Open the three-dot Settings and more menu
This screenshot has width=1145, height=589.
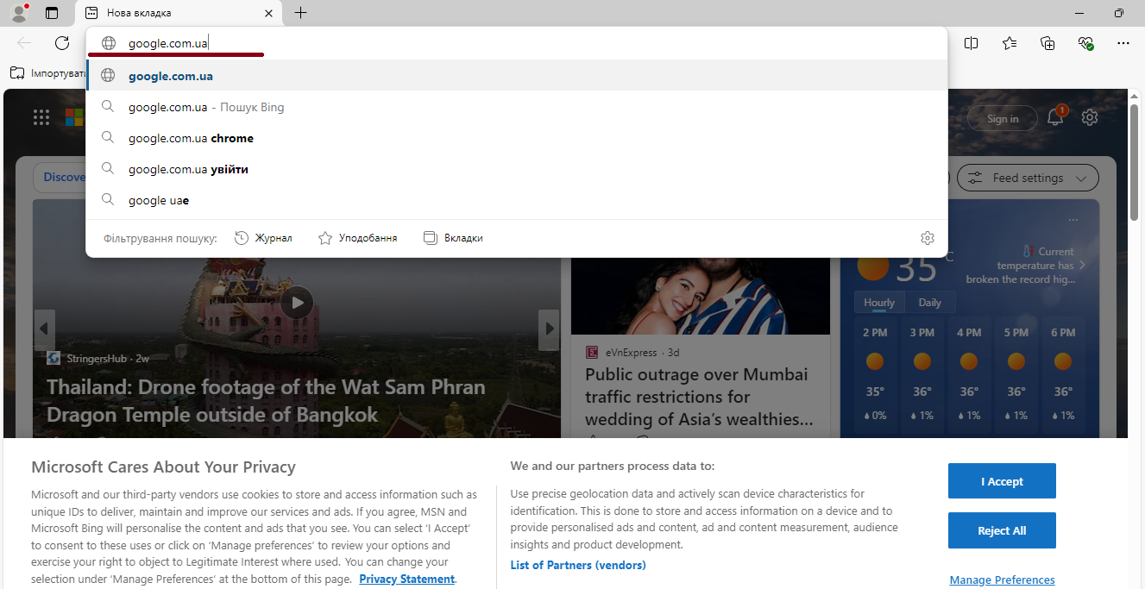pos(1123,43)
